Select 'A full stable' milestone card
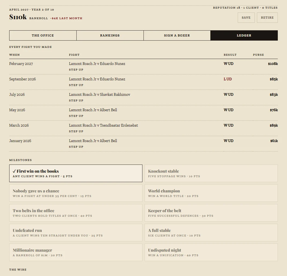This screenshot has width=287, height=276. (211, 232)
